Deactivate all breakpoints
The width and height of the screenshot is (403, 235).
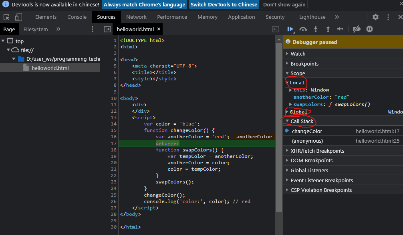pos(357,29)
